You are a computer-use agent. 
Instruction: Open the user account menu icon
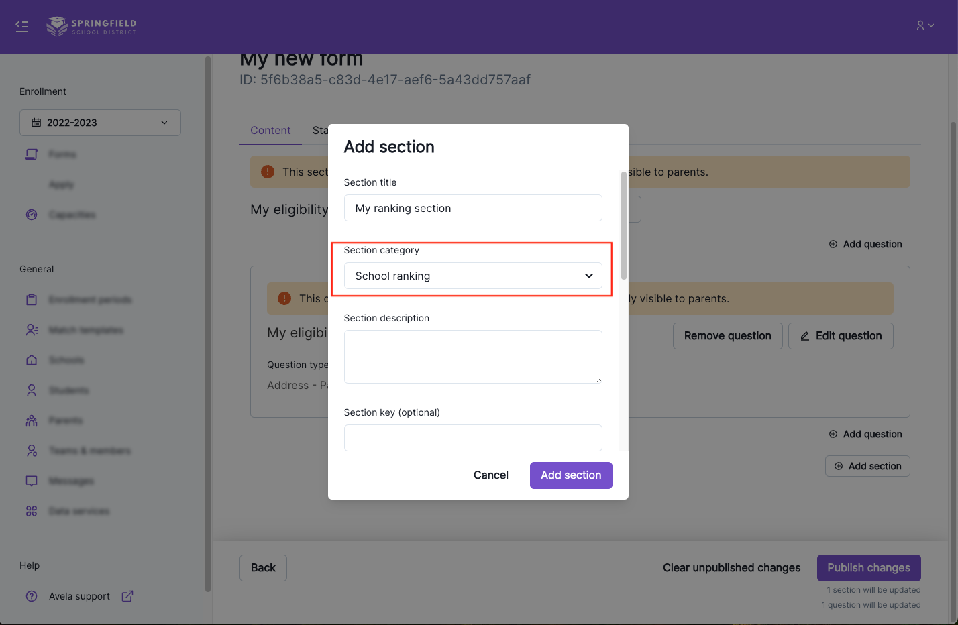click(920, 25)
